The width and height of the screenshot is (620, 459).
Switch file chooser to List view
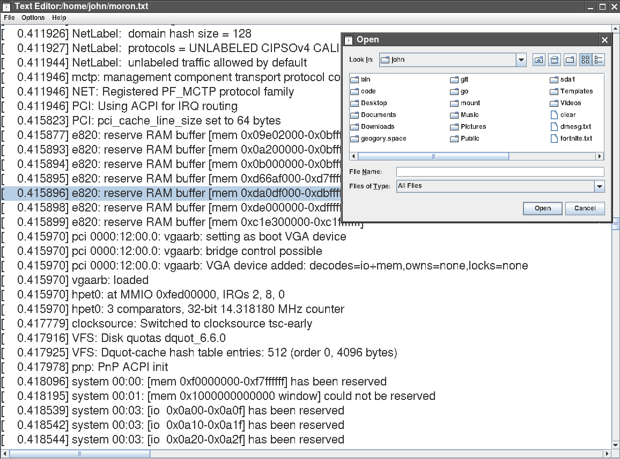point(586,60)
